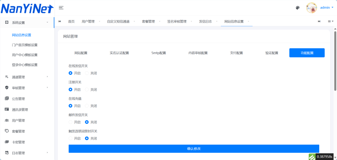
Task: Open 登录中心模板设置 sidebar item
Action: tap(25, 65)
